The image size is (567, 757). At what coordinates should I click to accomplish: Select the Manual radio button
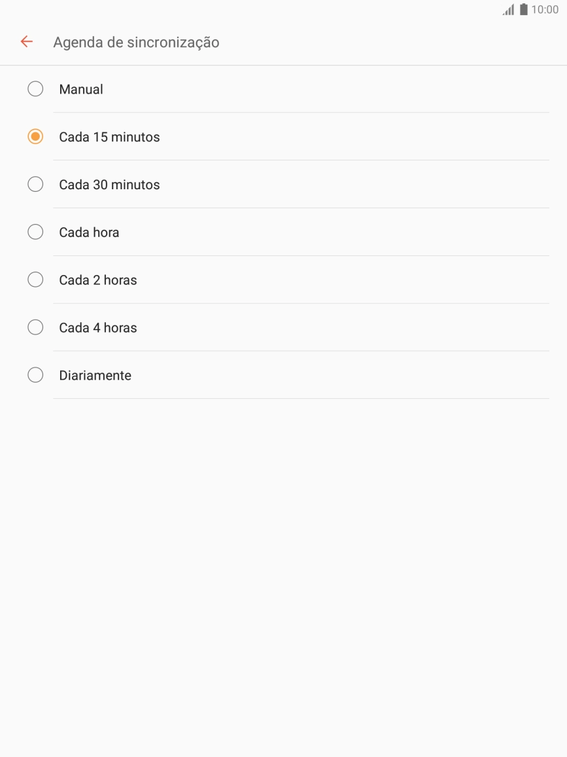[35, 89]
